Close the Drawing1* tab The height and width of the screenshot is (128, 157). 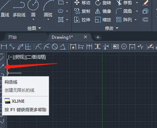coord(86,37)
